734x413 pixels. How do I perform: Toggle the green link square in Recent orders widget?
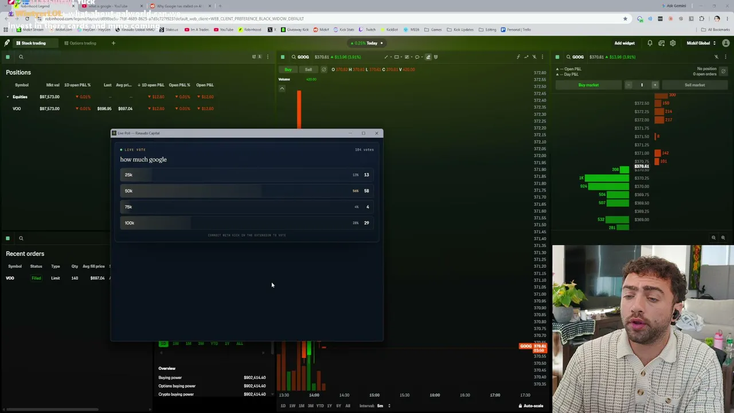point(7,238)
